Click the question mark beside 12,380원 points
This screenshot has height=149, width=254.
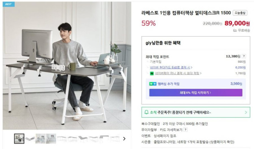(244, 56)
